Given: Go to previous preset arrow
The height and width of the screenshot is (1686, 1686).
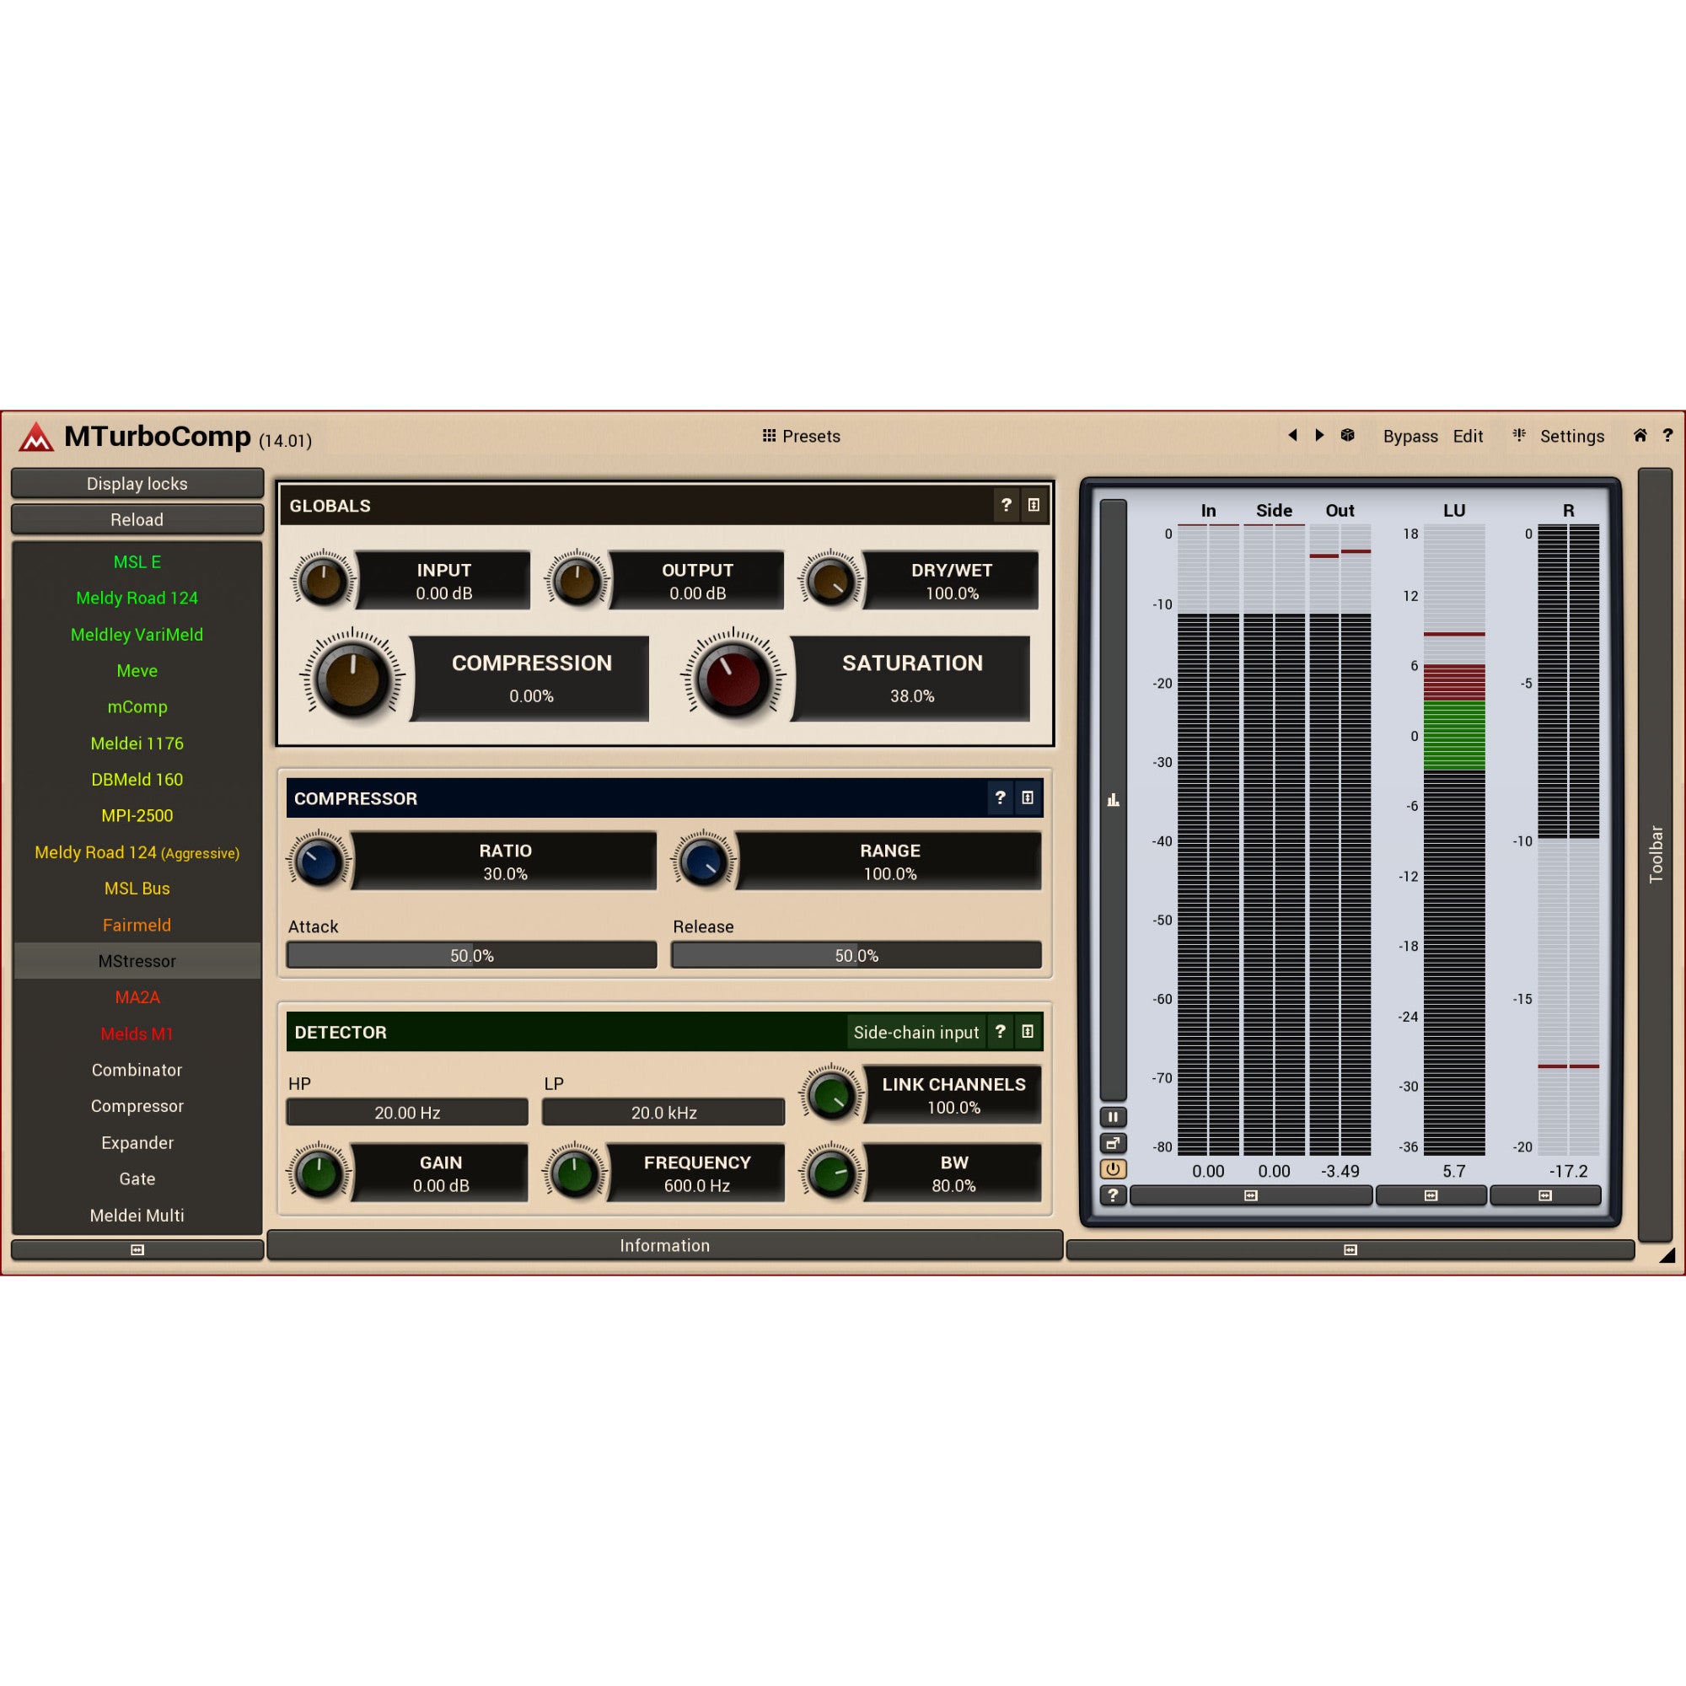Looking at the screenshot, I should pos(1292,435).
